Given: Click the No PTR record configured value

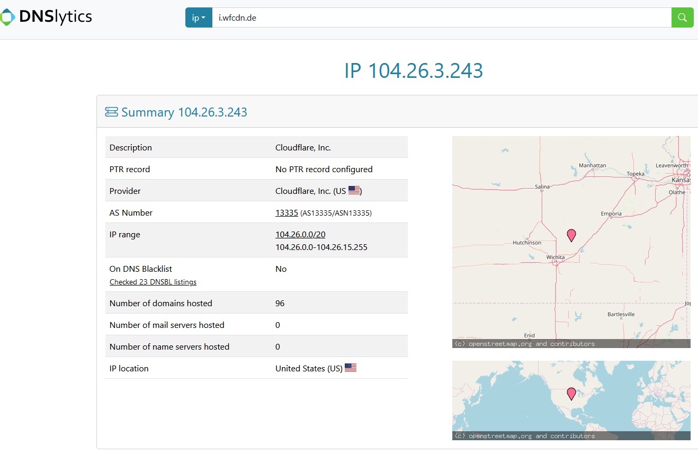Looking at the screenshot, I should click(x=324, y=169).
